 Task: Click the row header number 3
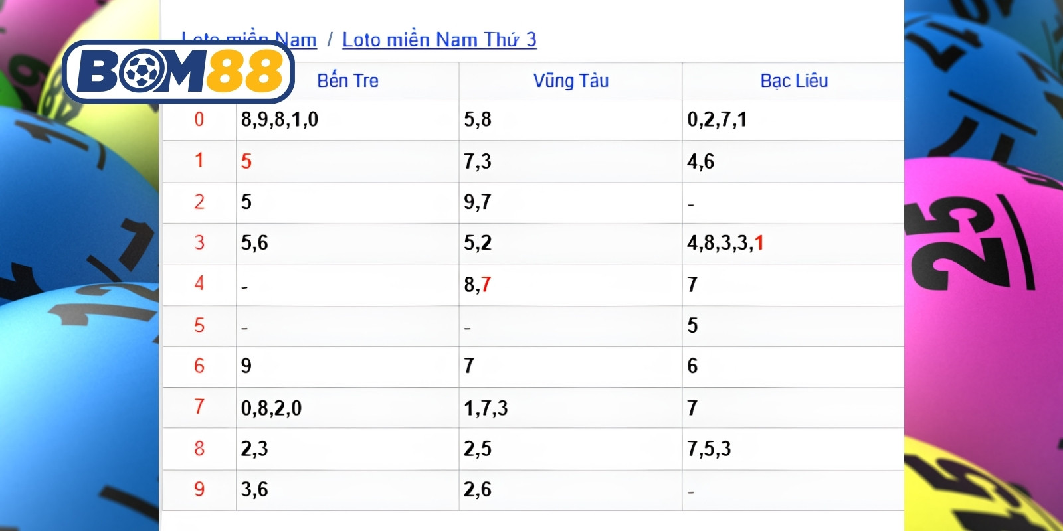coord(199,242)
